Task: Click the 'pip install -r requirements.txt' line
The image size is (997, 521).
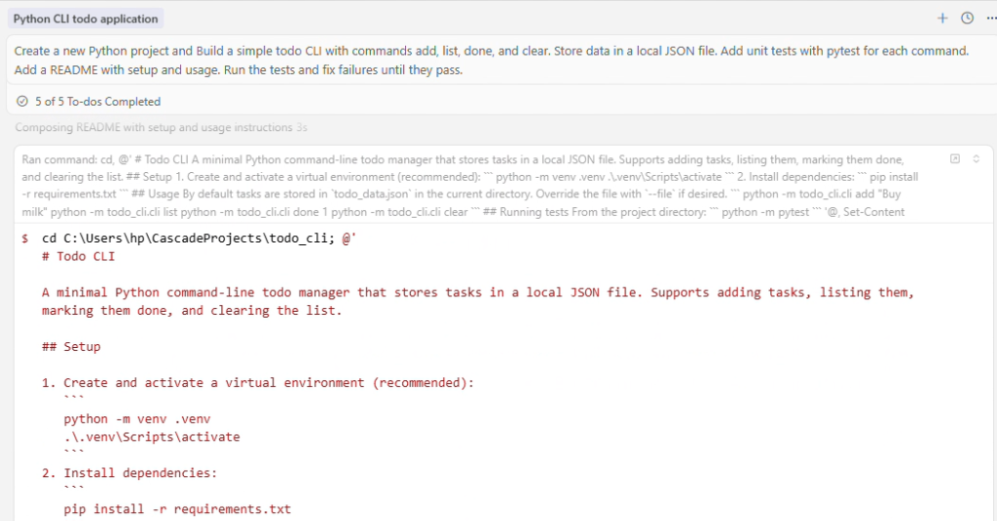Action: (x=177, y=508)
